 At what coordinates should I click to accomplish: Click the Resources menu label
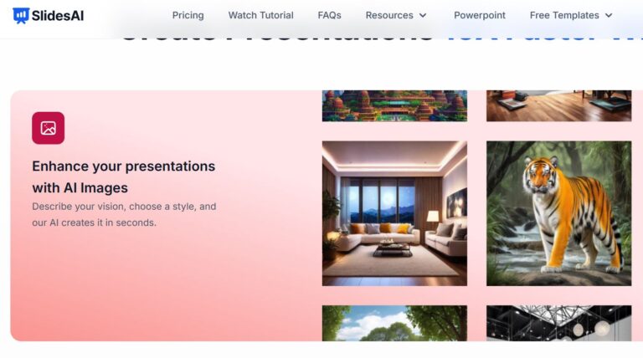click(x=389, y=16)
